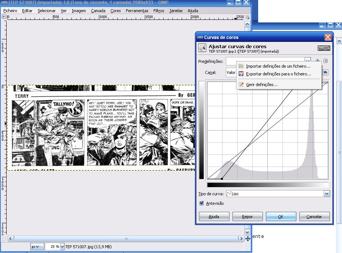Open the Camada menu
This screenshot has height=253, width=342.
pyautogui.click(x=98, y=11)
